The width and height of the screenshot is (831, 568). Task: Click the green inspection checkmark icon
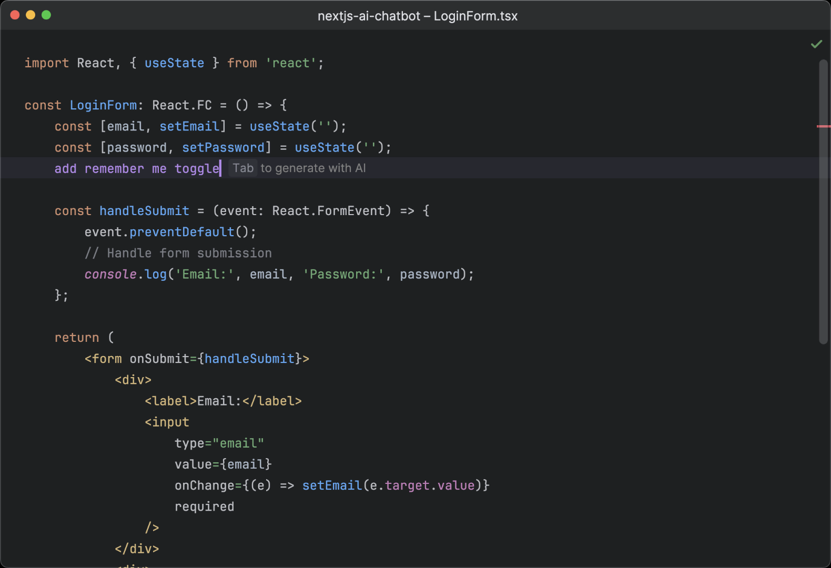[816, 44]
